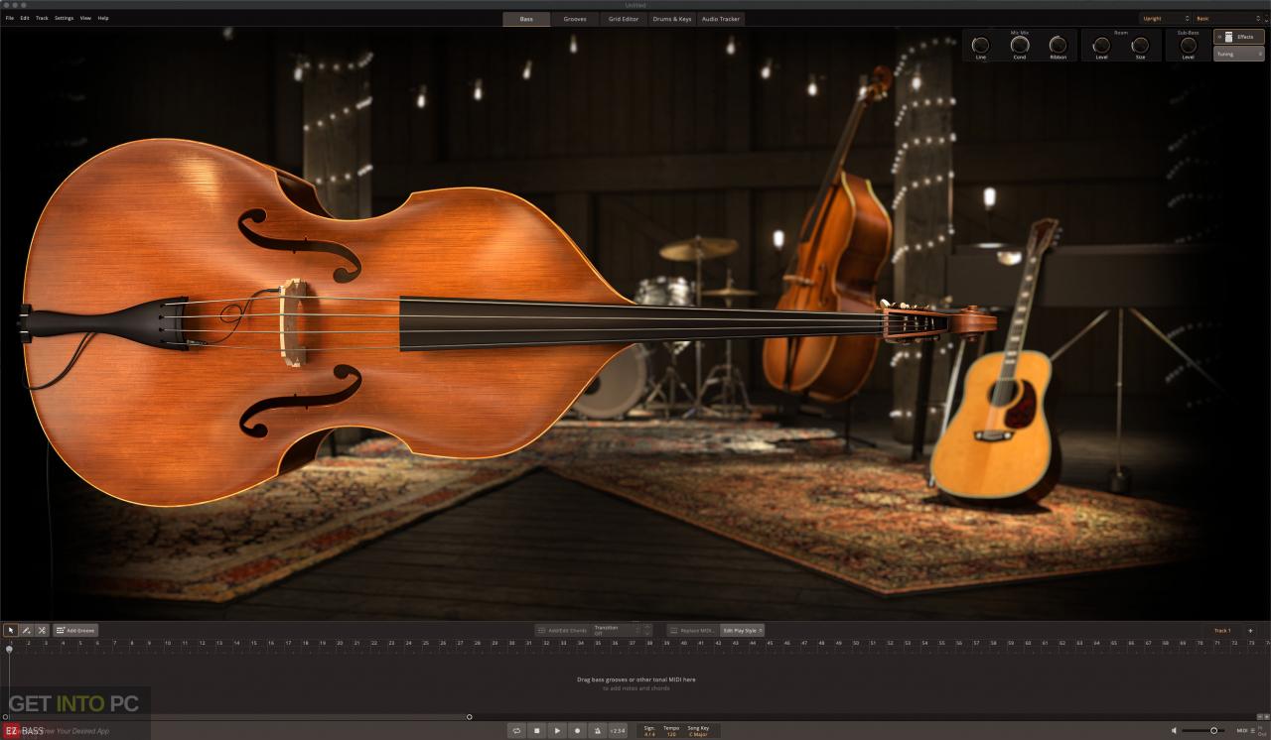Image resolution: width=1271 pixels, height=740 pixels.
Task: Click the Line mic knob
Action: pos(981,45)
